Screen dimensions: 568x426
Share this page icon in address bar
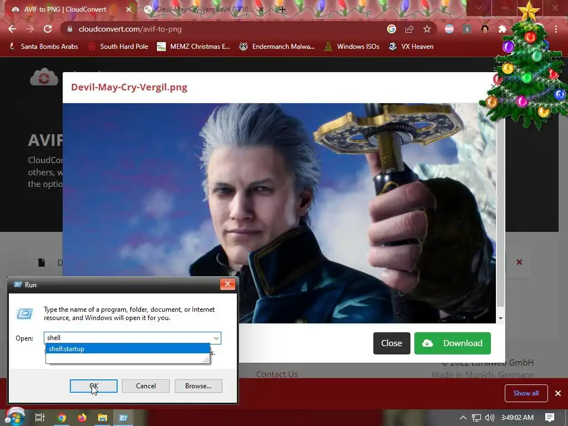pyautogui.click(x=409, y=29)
